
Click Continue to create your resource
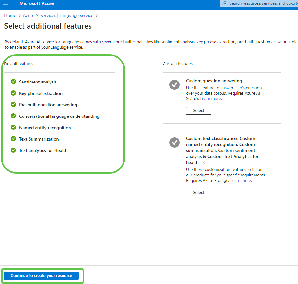(x=42, y=275)
